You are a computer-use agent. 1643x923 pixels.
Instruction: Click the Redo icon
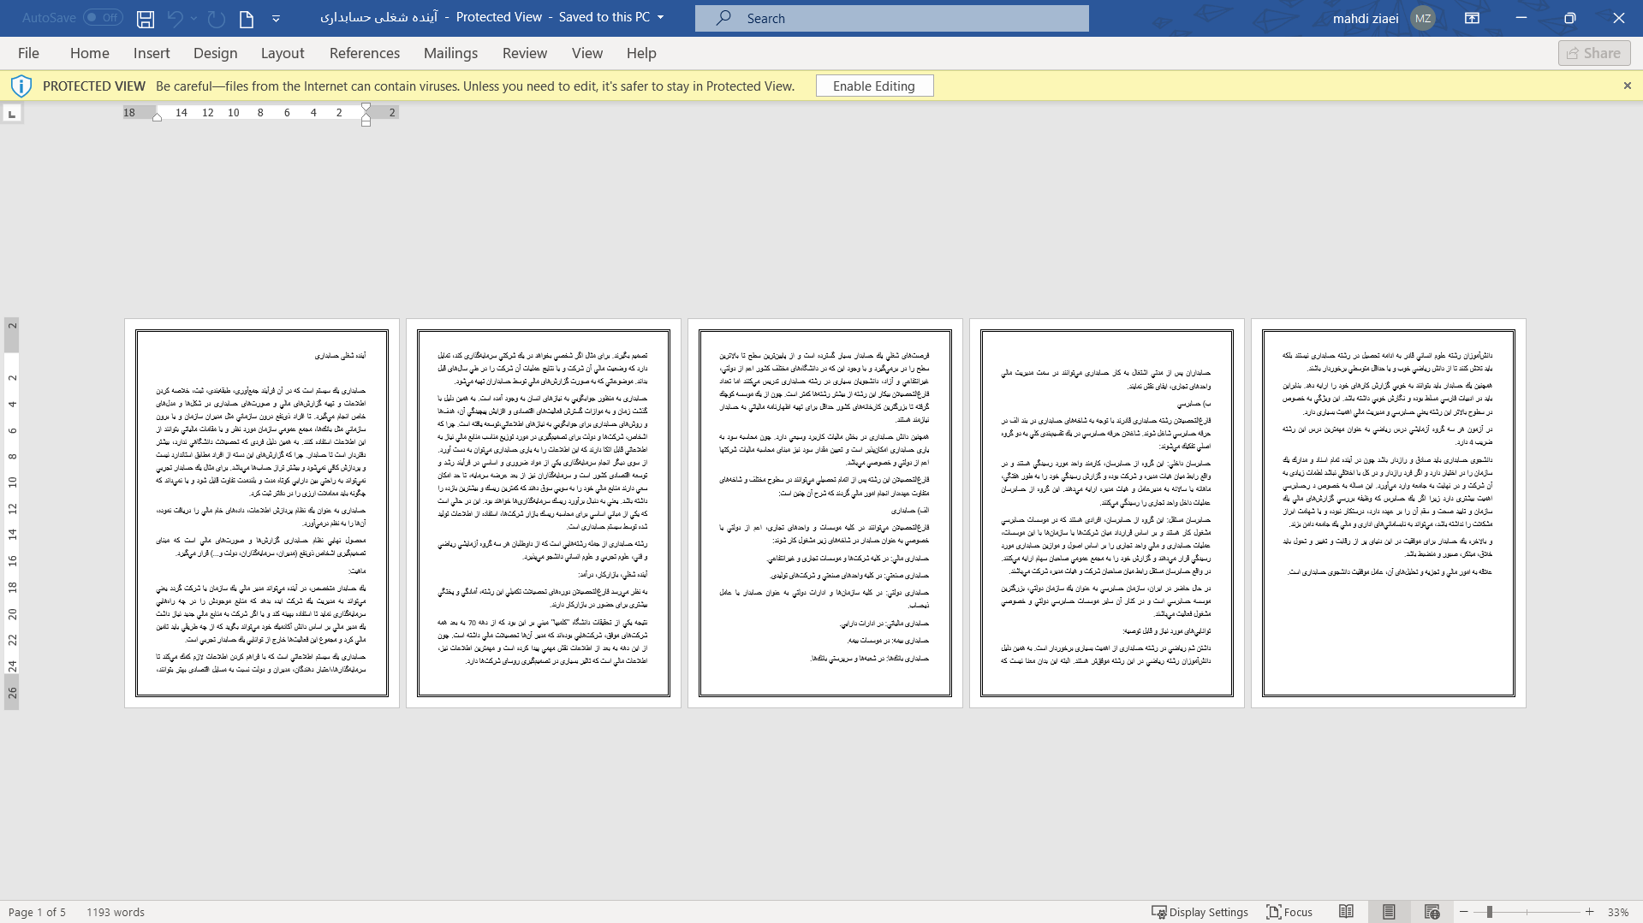pyautogui.click(x=216, y=18)
